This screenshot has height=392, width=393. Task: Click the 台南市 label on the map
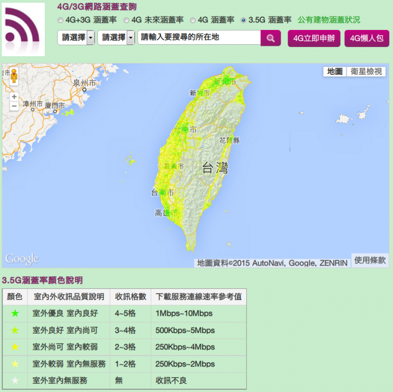(163, 192)
